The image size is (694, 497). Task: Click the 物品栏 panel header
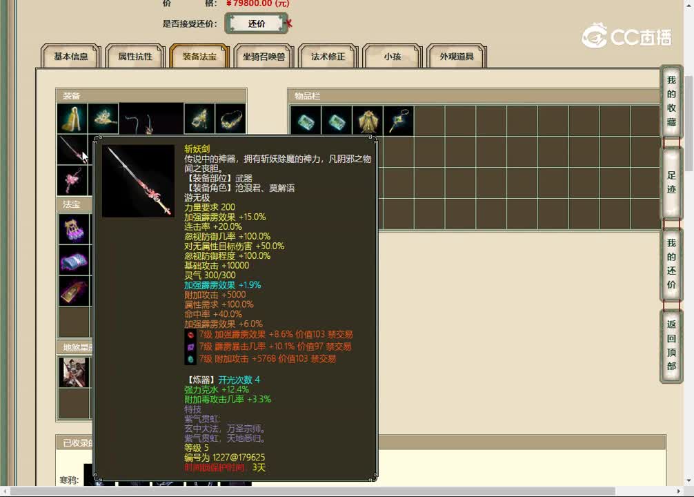[x=474, y=96]
